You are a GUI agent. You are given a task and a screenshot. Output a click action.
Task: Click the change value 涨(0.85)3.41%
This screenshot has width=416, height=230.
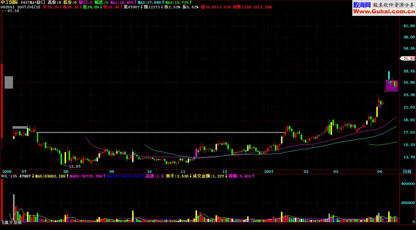216,7
